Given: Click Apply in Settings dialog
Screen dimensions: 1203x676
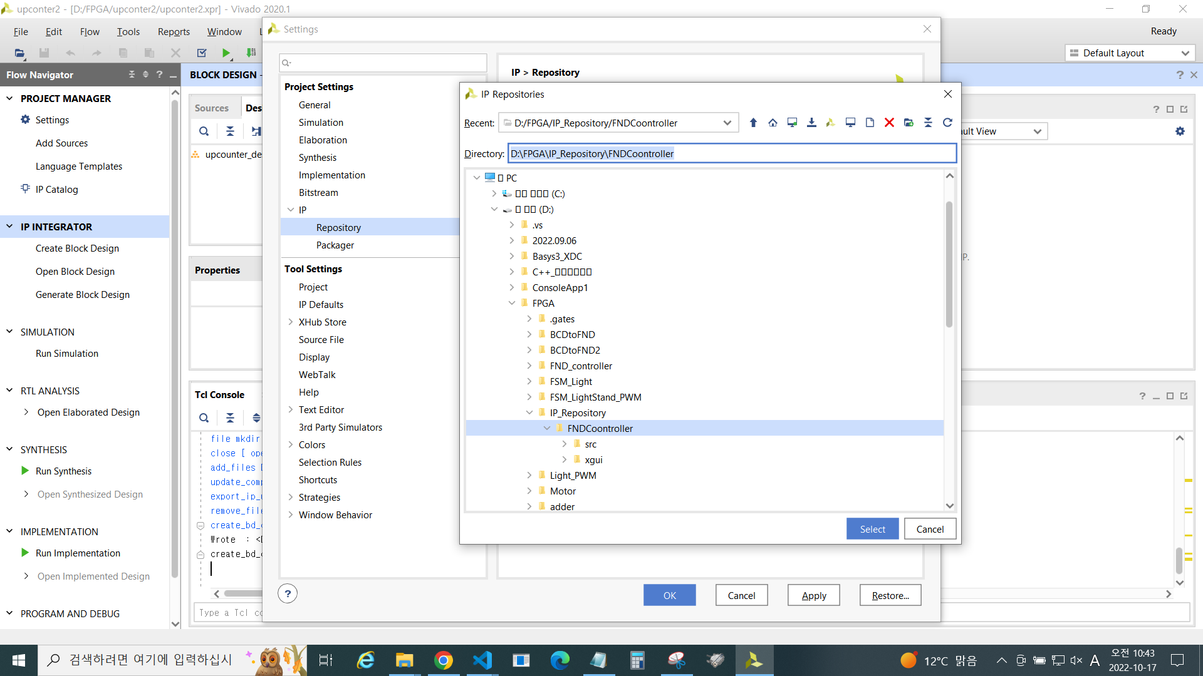Looking at the screenshot, I should tap(814, 595).
